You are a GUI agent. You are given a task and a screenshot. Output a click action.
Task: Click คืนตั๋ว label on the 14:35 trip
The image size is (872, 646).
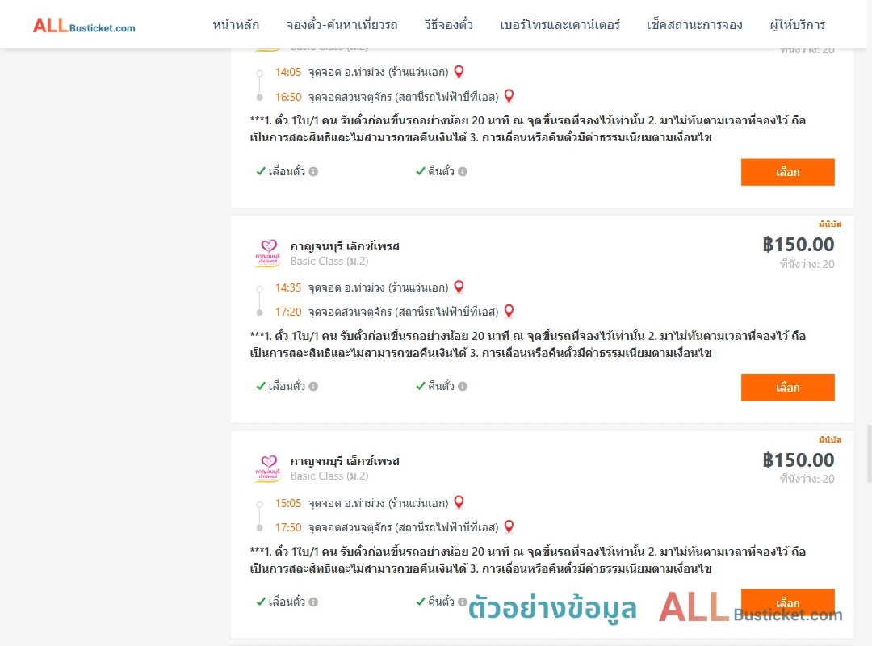[441, 386]
